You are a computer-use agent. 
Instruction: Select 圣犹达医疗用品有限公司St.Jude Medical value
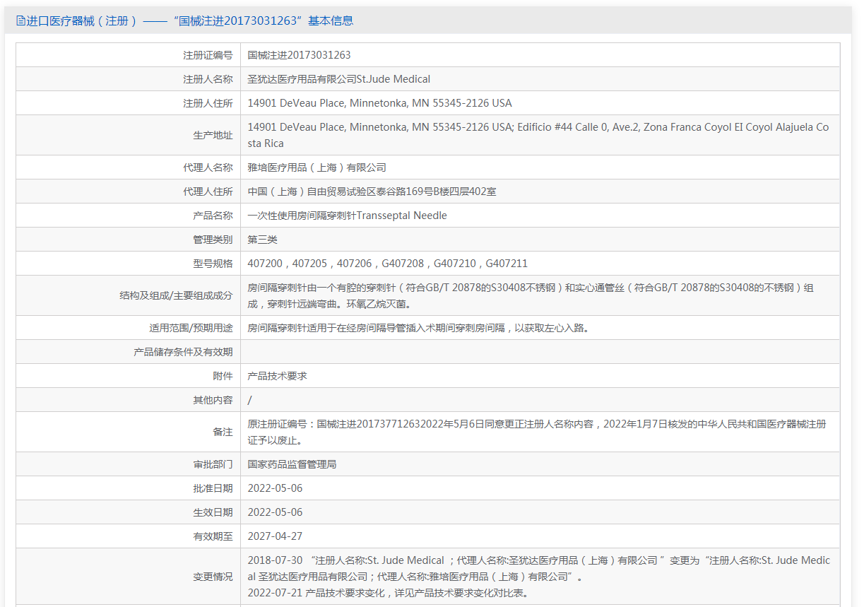339,79
